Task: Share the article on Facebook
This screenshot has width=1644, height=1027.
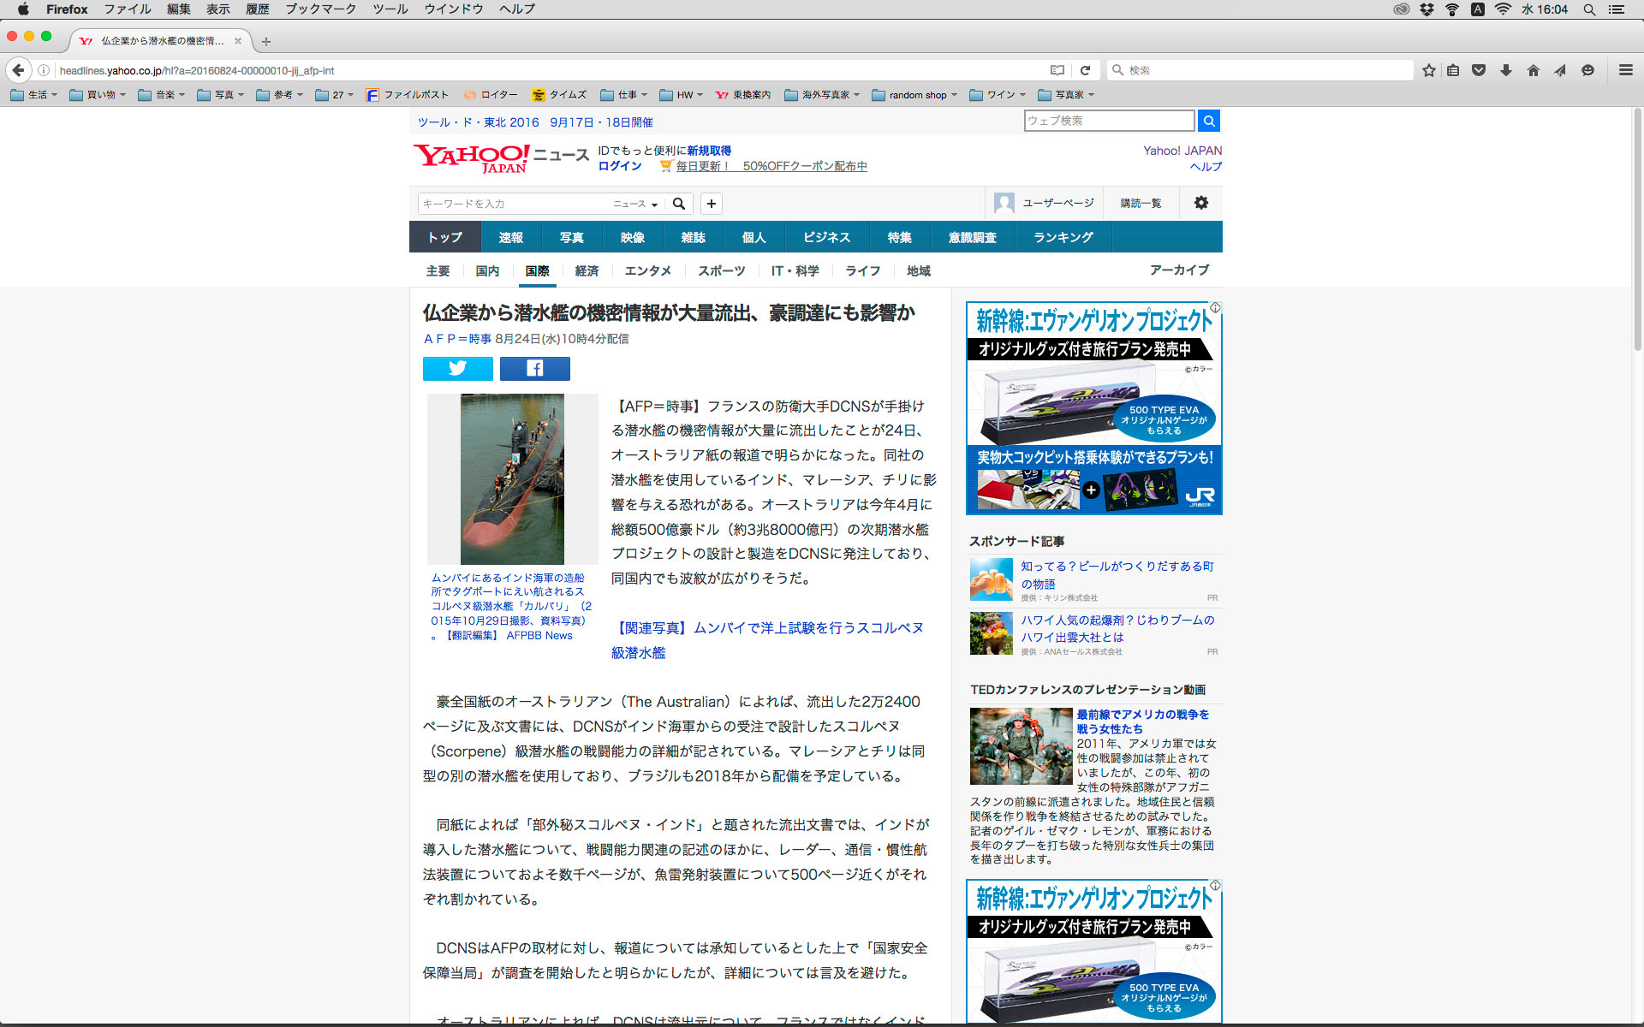Action: click(x=534, y=368)
